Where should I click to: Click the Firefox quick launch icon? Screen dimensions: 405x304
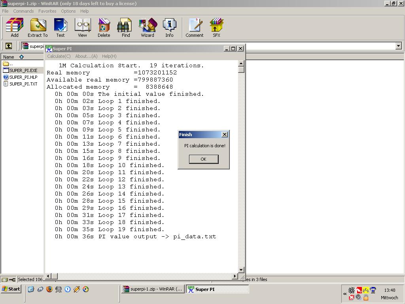point(49,289)
